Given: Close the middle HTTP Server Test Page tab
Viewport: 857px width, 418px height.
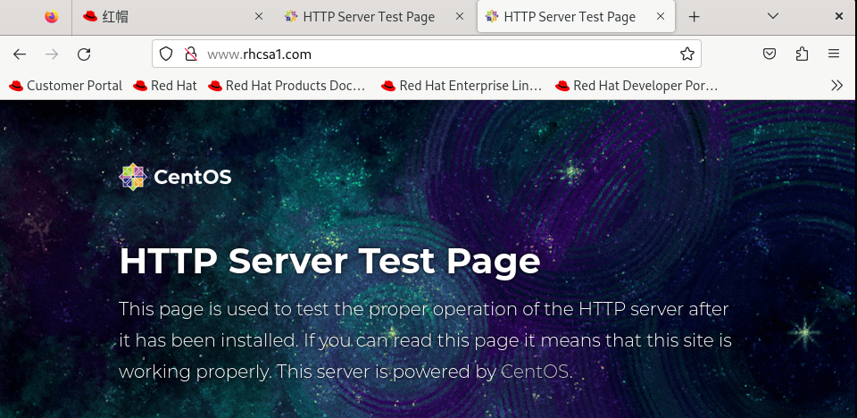Looking at the screenshot, I should 460,17.
